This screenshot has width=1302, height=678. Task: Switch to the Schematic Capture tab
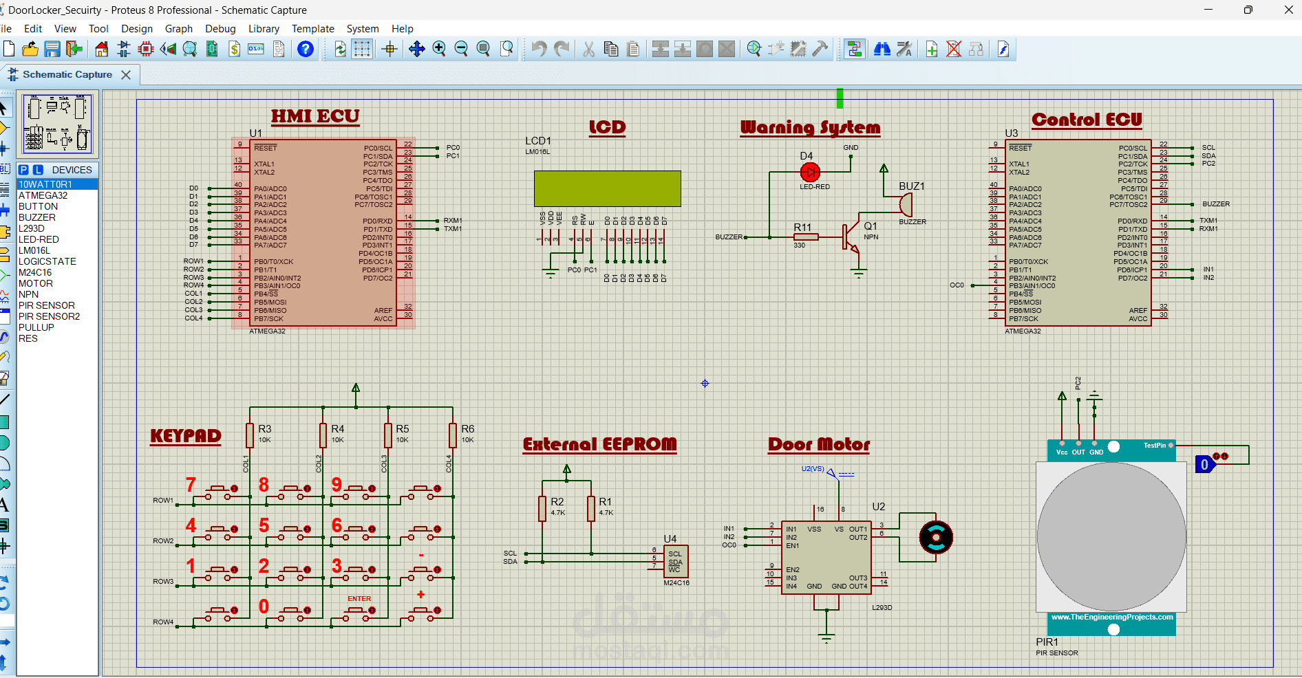pos(67,74)
